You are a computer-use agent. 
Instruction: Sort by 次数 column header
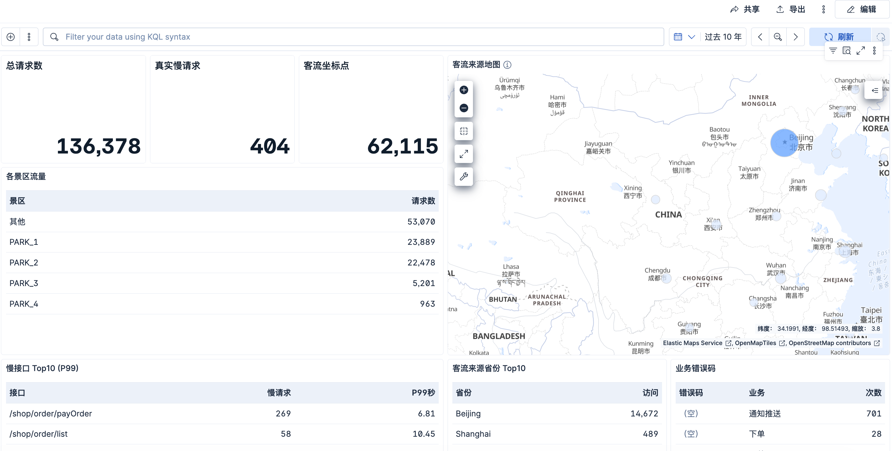[x=873, y=393]
